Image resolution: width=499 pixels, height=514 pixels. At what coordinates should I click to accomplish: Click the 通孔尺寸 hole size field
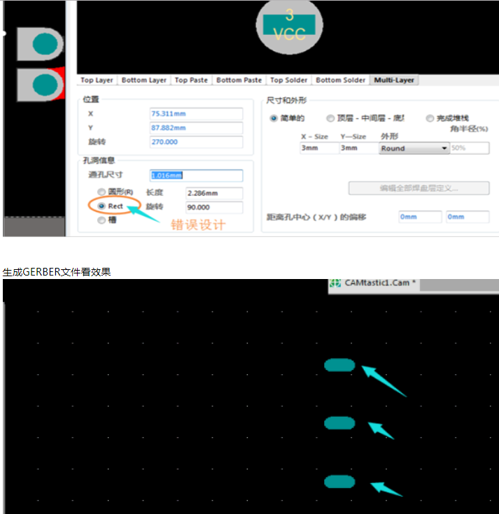click(x=196, y=176)
